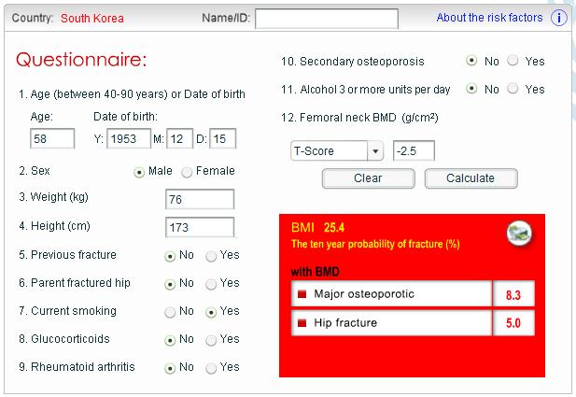Set Secondary osteoporosis to No
The width and height of the screenshot is (576, 397).
click(471, 61)
